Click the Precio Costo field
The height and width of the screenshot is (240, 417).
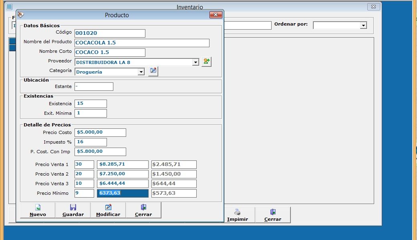tap(100, 132)
